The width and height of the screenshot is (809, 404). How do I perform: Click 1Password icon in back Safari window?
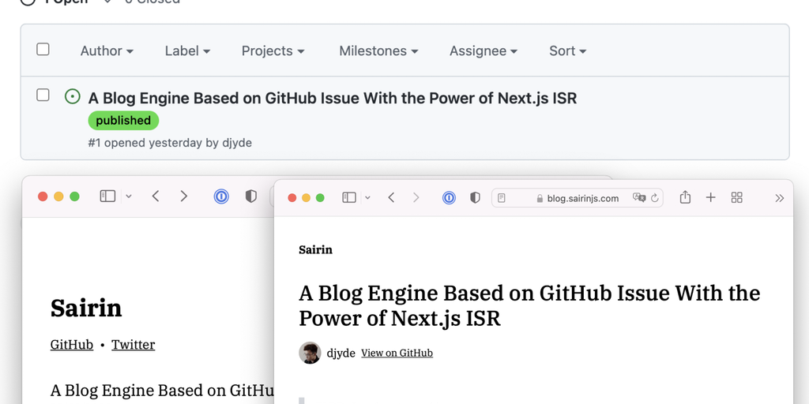coord(221,196)
